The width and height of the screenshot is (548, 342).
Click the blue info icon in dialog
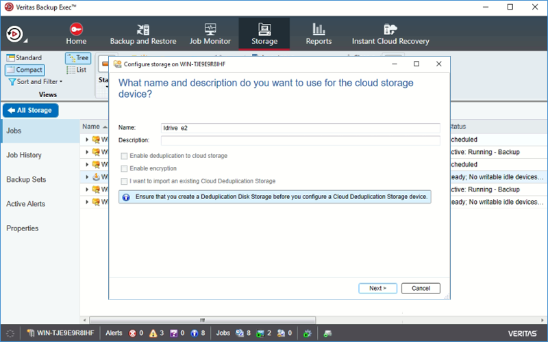pyautogui.click(x=126, y=197)
